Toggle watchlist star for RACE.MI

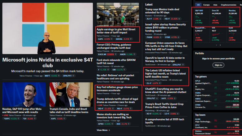click(x=116, y=54)
